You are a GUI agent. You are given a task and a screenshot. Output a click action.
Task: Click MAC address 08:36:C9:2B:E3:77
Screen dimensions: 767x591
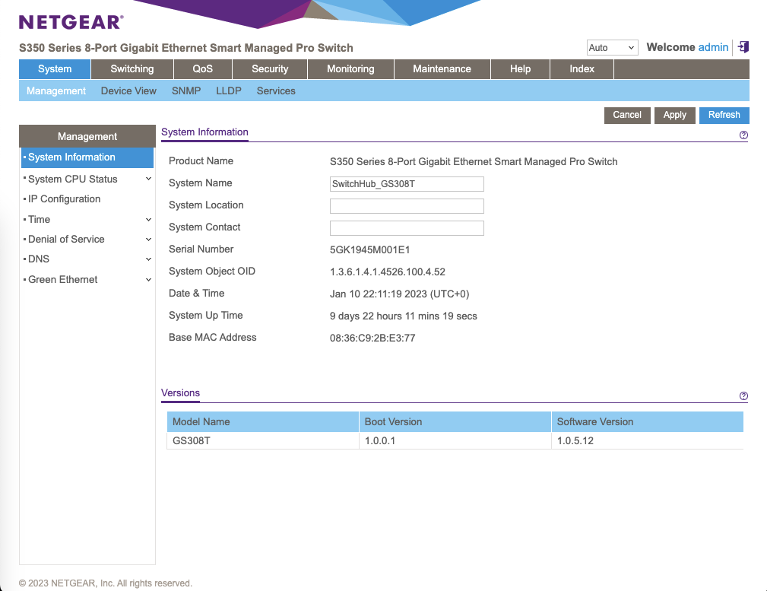(372, 338)
